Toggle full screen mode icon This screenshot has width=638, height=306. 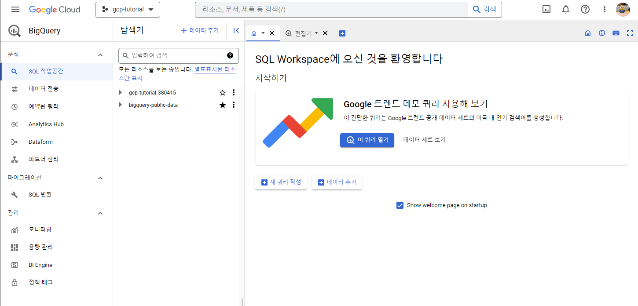[x=630, y=33]
